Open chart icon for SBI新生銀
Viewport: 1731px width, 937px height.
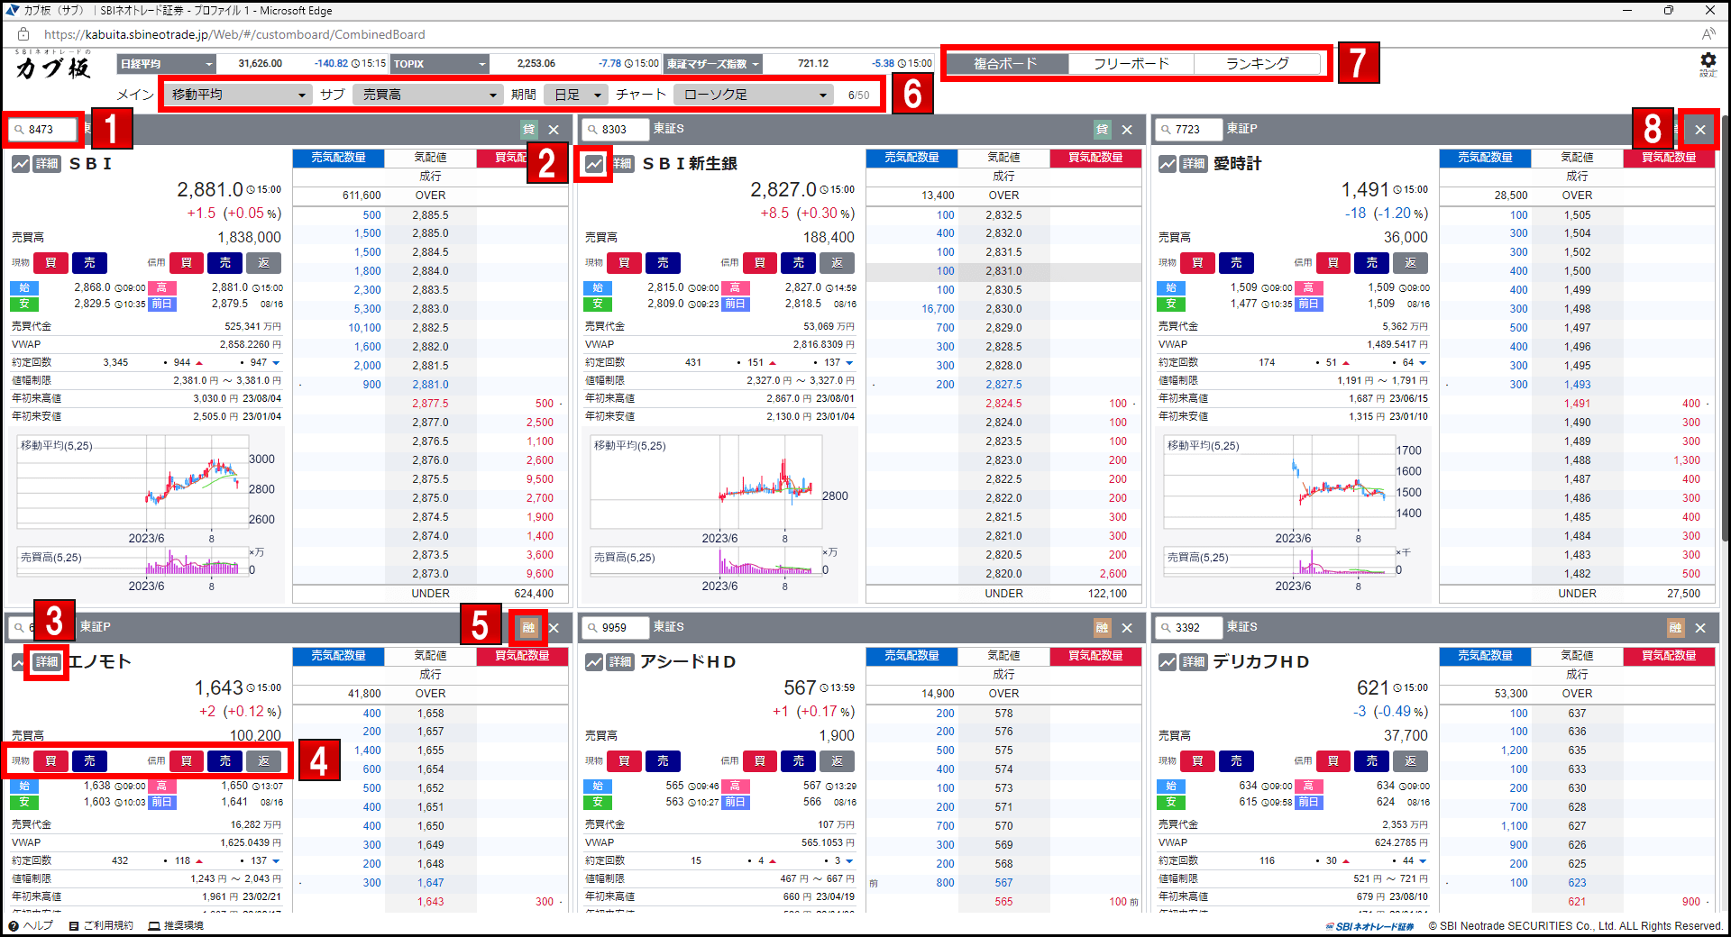pos(594,164)
